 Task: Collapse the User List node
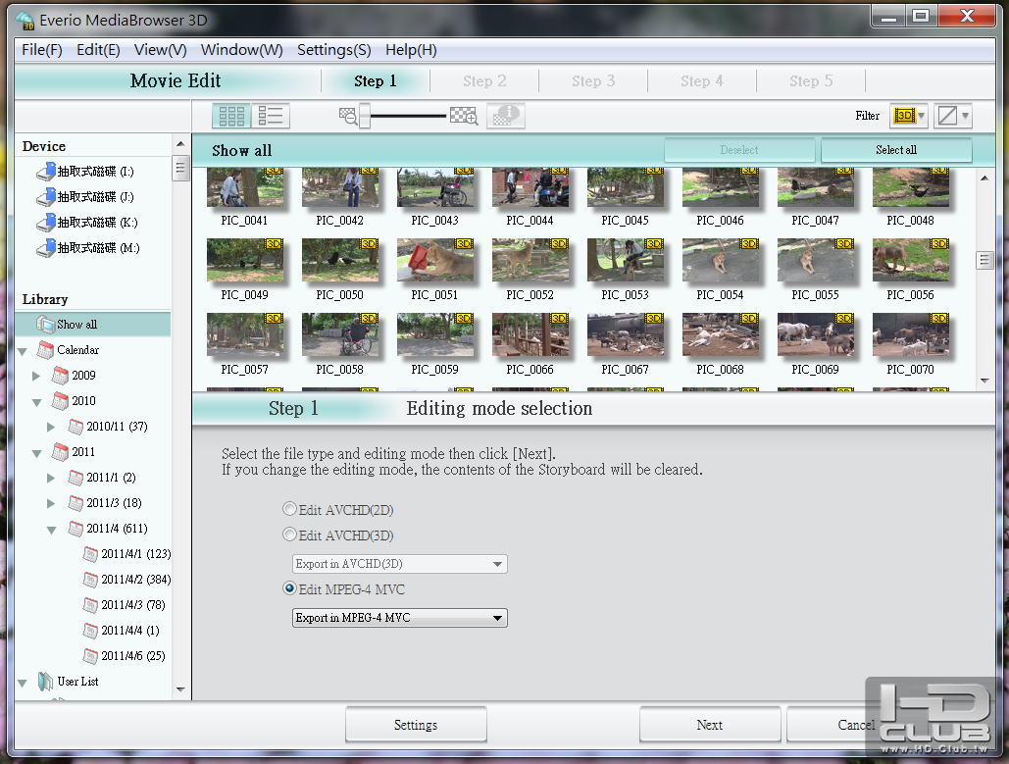click(23, 683)
